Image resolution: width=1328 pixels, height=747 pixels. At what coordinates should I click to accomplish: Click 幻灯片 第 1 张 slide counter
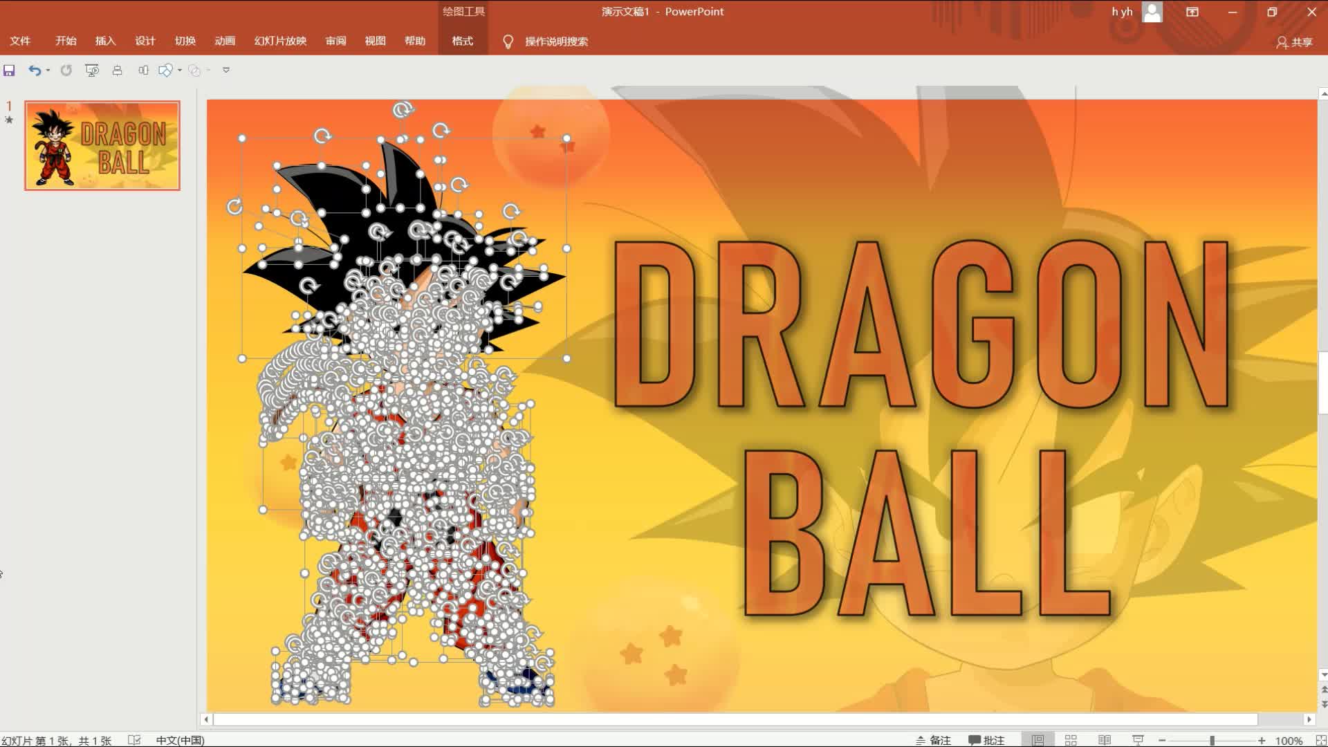[56, 740]
